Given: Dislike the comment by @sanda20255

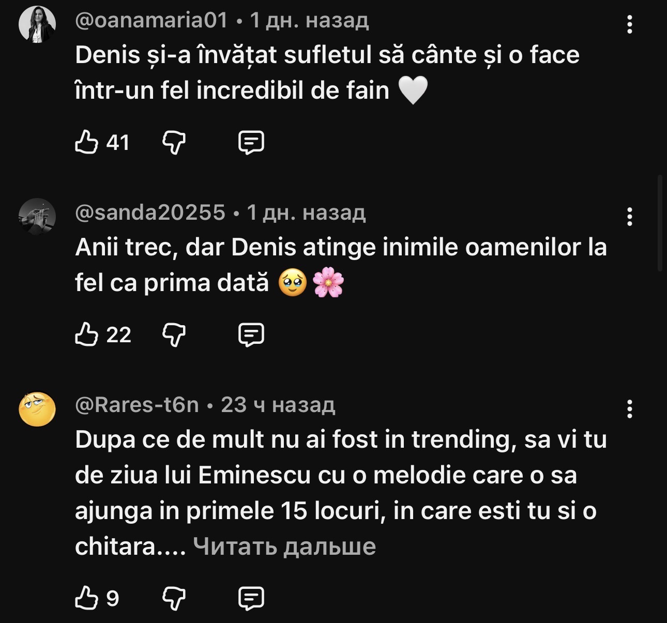Looking at the screenshot, I should pos(174,335).
